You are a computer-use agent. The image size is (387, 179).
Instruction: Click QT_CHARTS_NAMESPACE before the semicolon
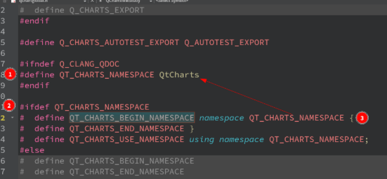tap(316, 139)
